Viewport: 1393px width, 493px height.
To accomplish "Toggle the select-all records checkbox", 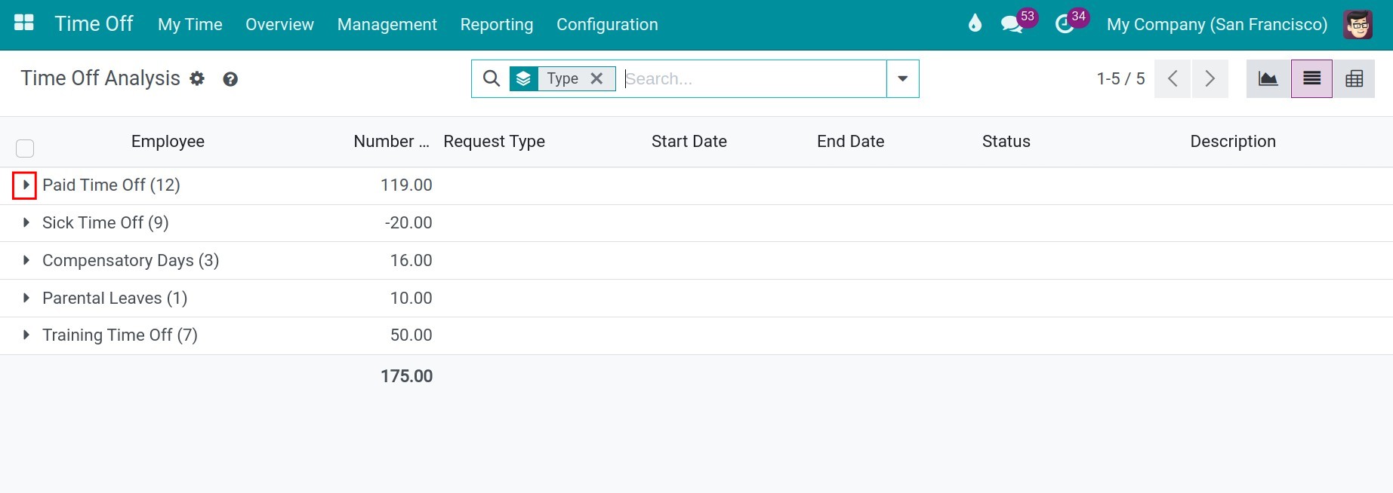I will coord(25,148).
